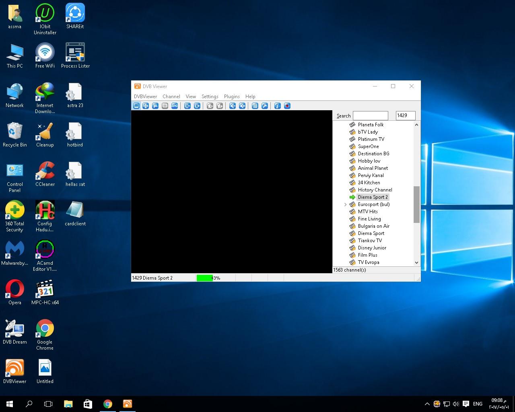The height and width of the screenshot is (412, 515).
Task: Click the channel number field showing 1429
Action: tap(406, 115)
